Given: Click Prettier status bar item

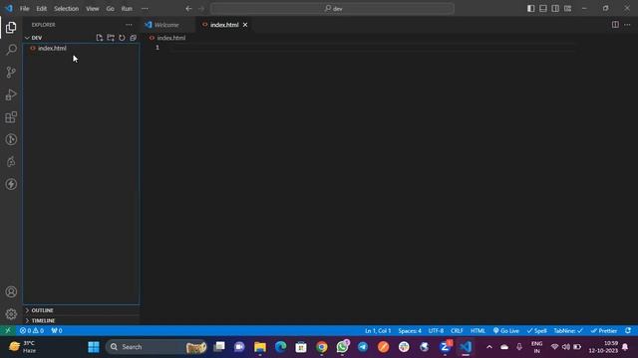Looking at the screenshot, I should pyautogui.click(x=604, y=331).
